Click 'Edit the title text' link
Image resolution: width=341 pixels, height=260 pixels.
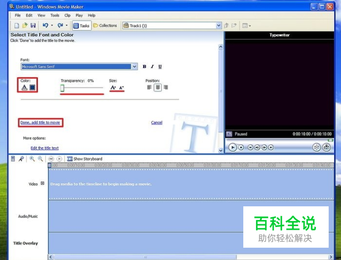coord(44,148)
